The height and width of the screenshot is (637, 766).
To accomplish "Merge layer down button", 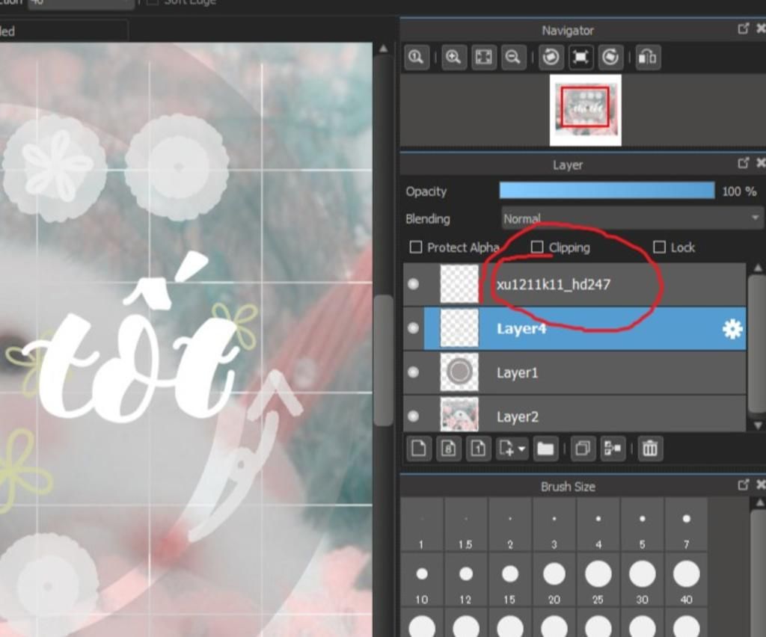I will point(612,448).
